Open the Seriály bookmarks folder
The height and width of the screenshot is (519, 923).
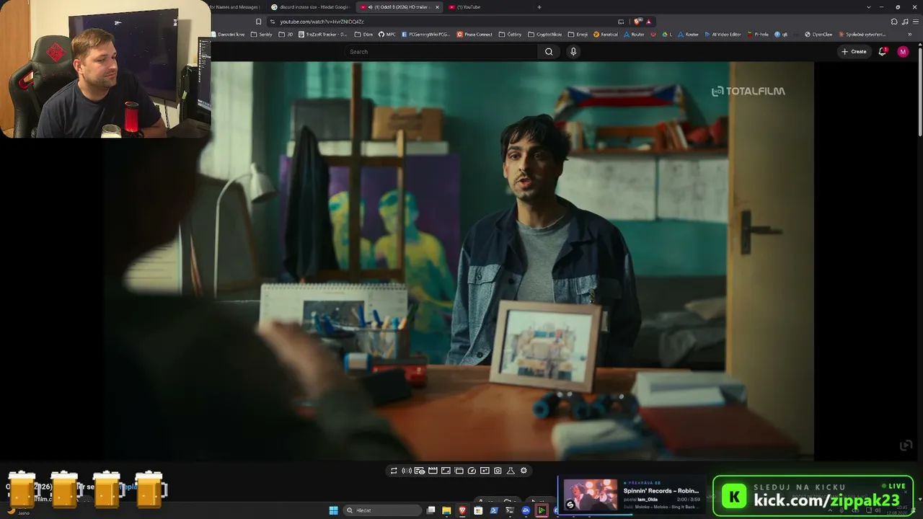click(262, 34)
